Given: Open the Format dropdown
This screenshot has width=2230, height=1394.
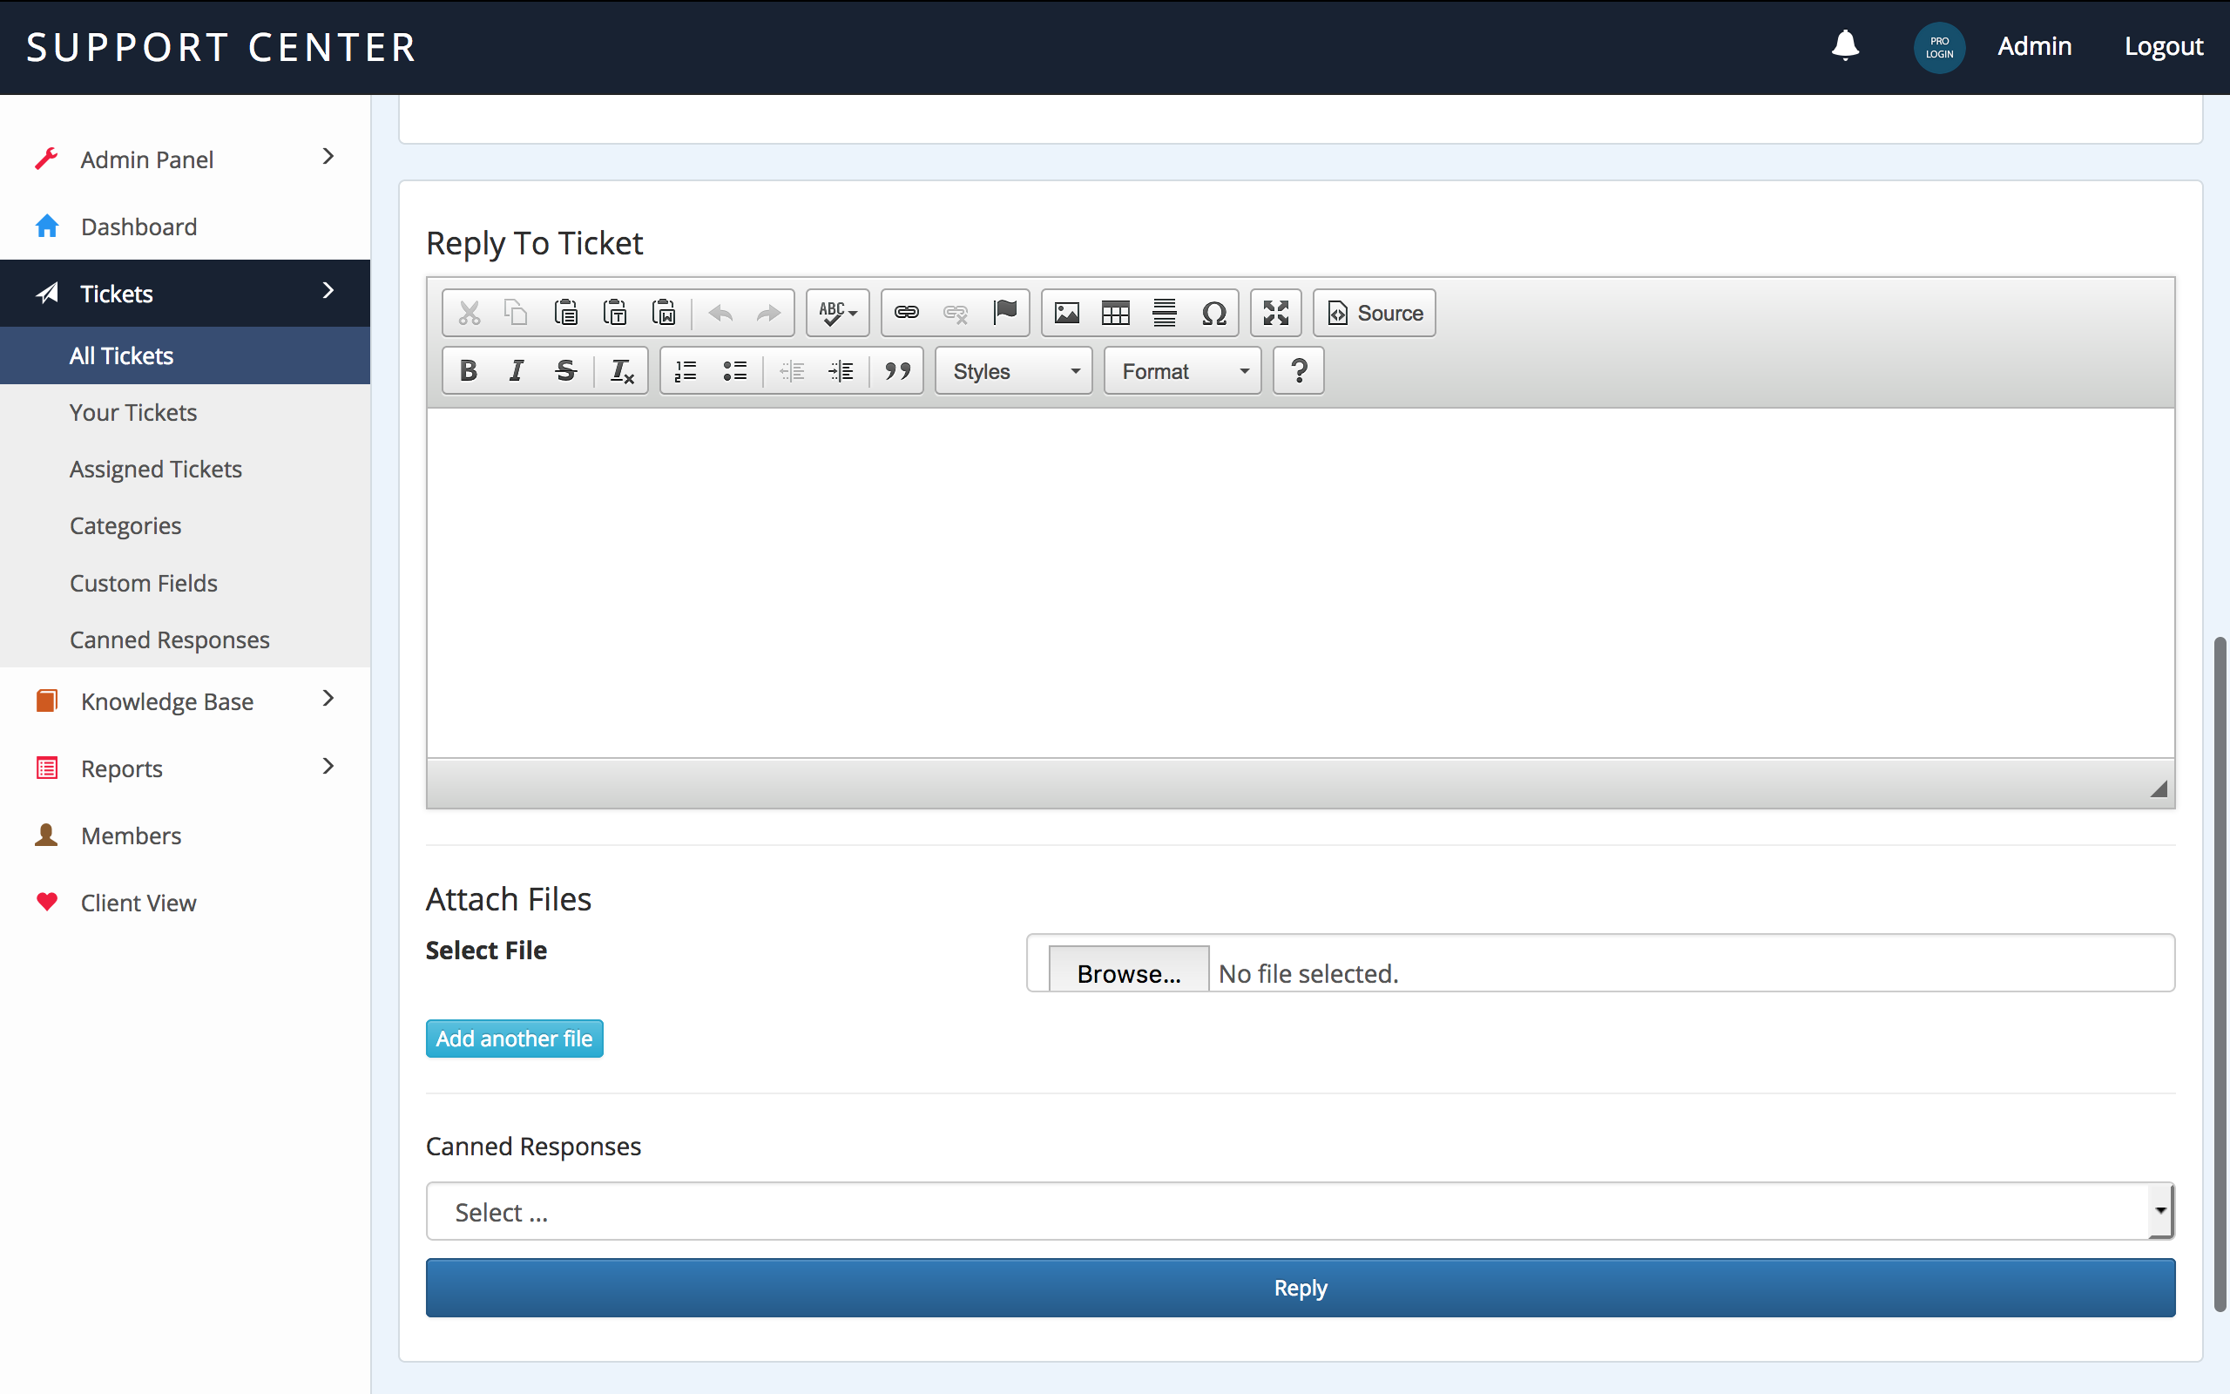Looking at the screenshot, I should [1182, 370].
